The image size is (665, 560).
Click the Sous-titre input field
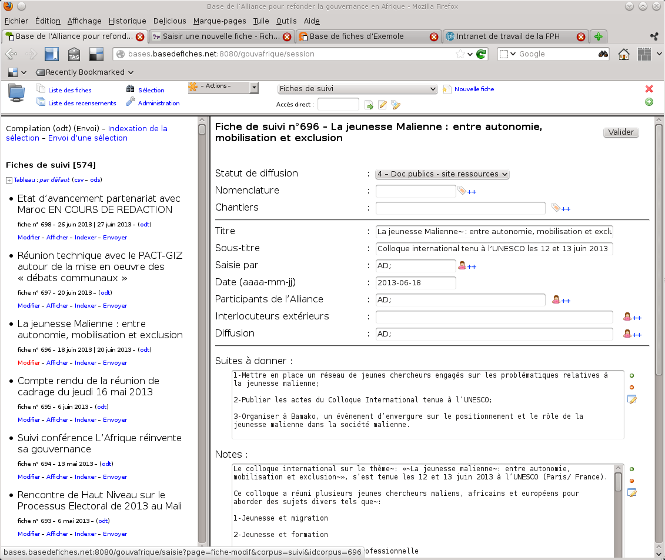[494, 249]
